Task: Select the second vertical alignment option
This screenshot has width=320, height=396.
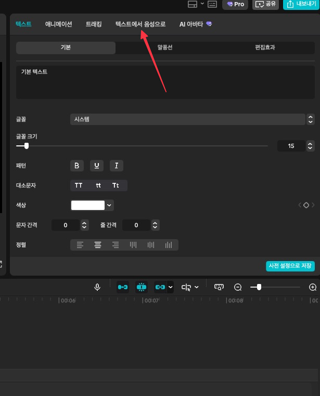Action: coord(151,245)
